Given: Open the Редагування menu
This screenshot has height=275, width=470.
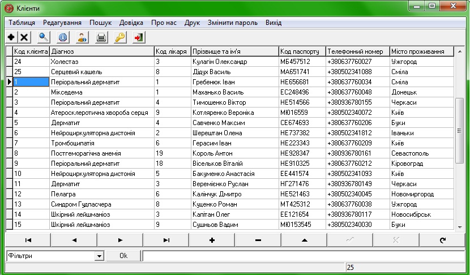Looking at the screenshot, I should [62, 23].
